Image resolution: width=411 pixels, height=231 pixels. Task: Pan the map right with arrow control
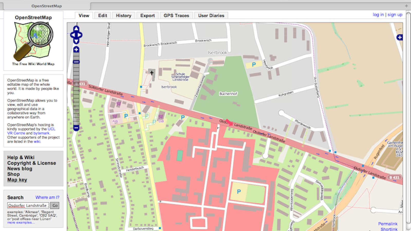[80, 35]
